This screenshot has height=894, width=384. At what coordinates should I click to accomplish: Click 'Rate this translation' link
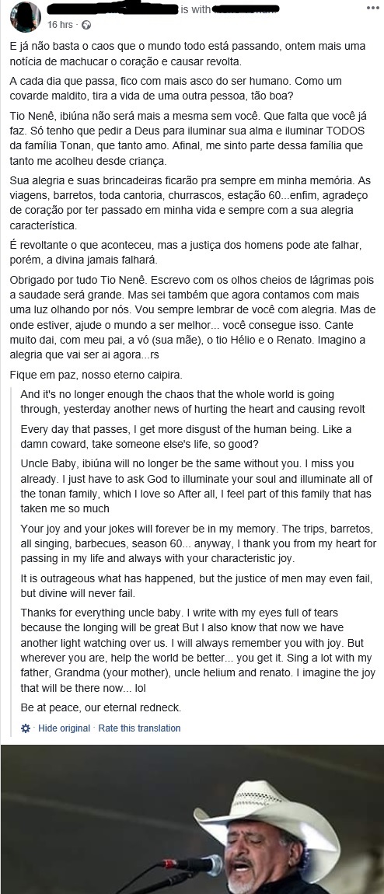(x=139, y=728)
